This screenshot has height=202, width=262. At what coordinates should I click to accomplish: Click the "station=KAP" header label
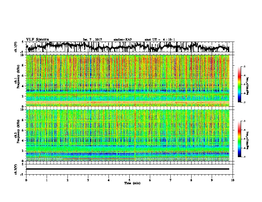pos(123,40)
